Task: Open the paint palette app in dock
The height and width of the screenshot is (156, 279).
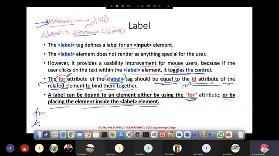Action: pyautogui.click(x=204, y=135)
